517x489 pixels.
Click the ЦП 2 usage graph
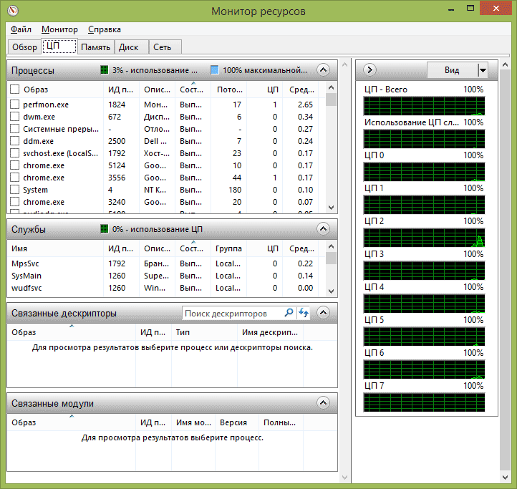(425, 238)
